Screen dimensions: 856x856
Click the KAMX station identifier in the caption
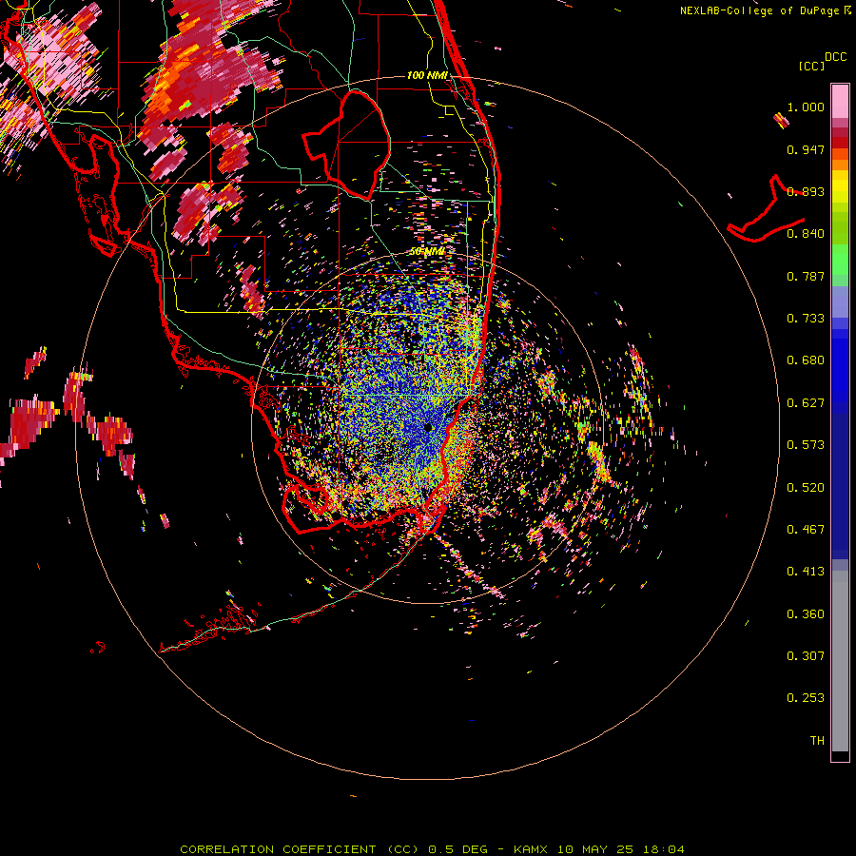(x=532, y=849)
